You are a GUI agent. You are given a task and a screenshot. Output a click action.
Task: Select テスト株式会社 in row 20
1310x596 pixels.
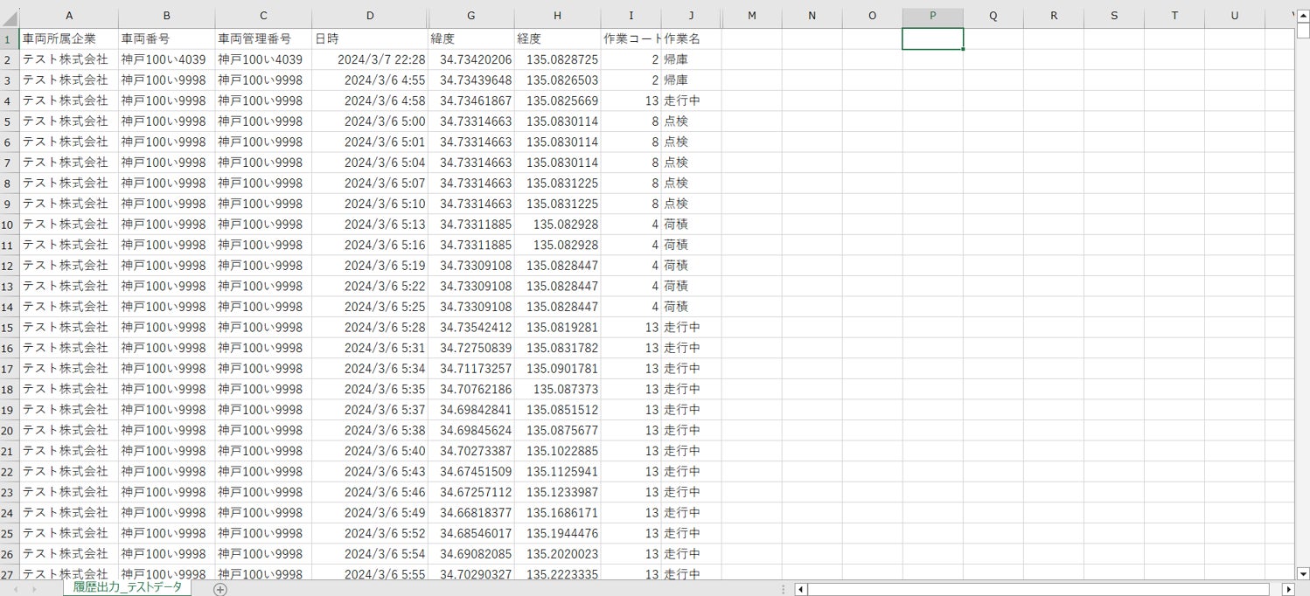69,430
